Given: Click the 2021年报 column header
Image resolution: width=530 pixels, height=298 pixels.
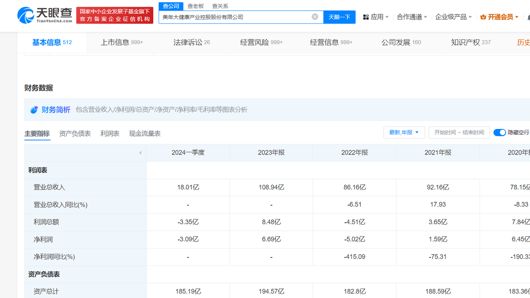Looking at the screenshot, I should (438, 153).
